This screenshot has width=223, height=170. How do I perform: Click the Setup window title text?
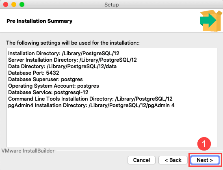tap(111, 4)
